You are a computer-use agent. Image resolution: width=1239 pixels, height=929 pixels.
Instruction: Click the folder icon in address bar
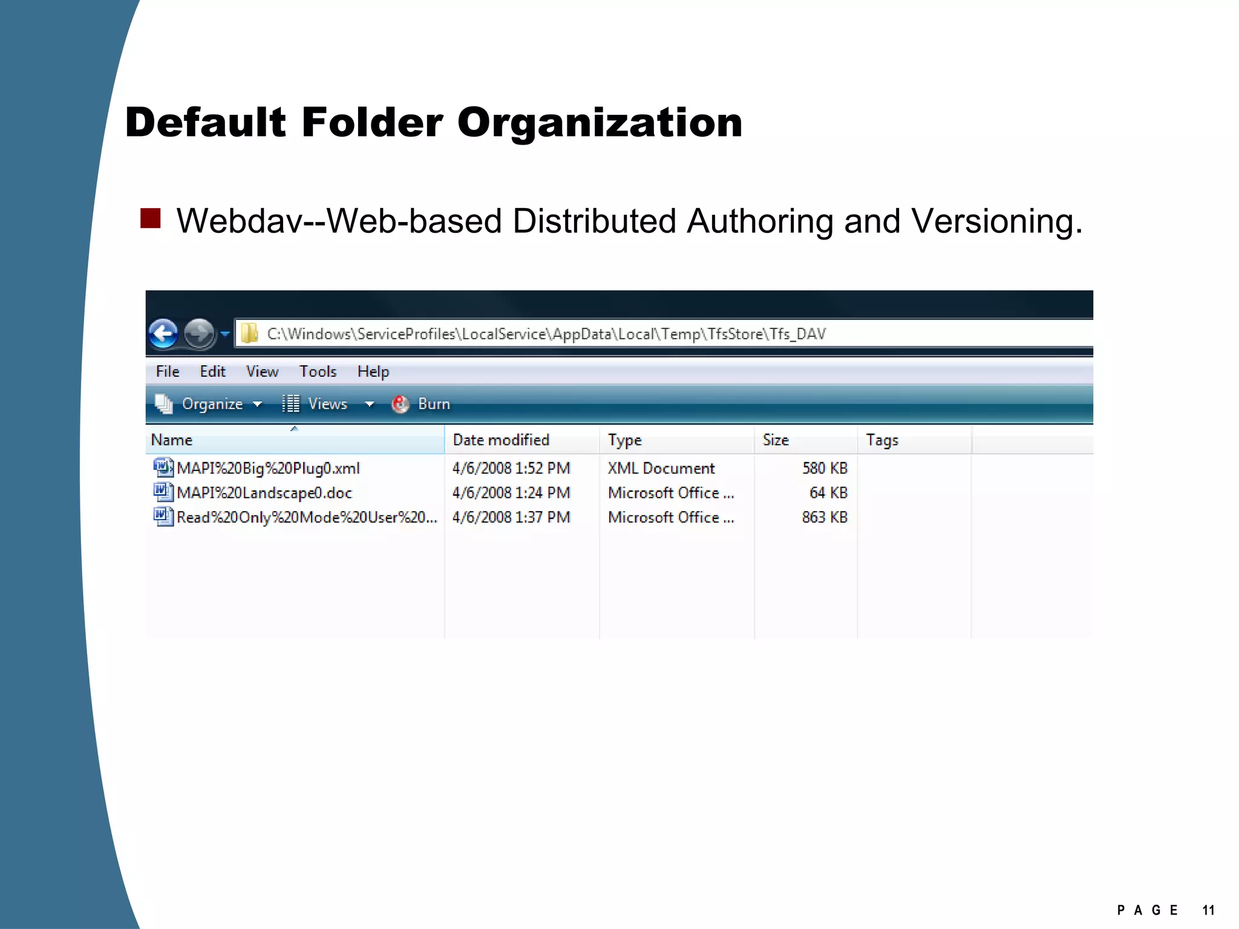point(249,333)
